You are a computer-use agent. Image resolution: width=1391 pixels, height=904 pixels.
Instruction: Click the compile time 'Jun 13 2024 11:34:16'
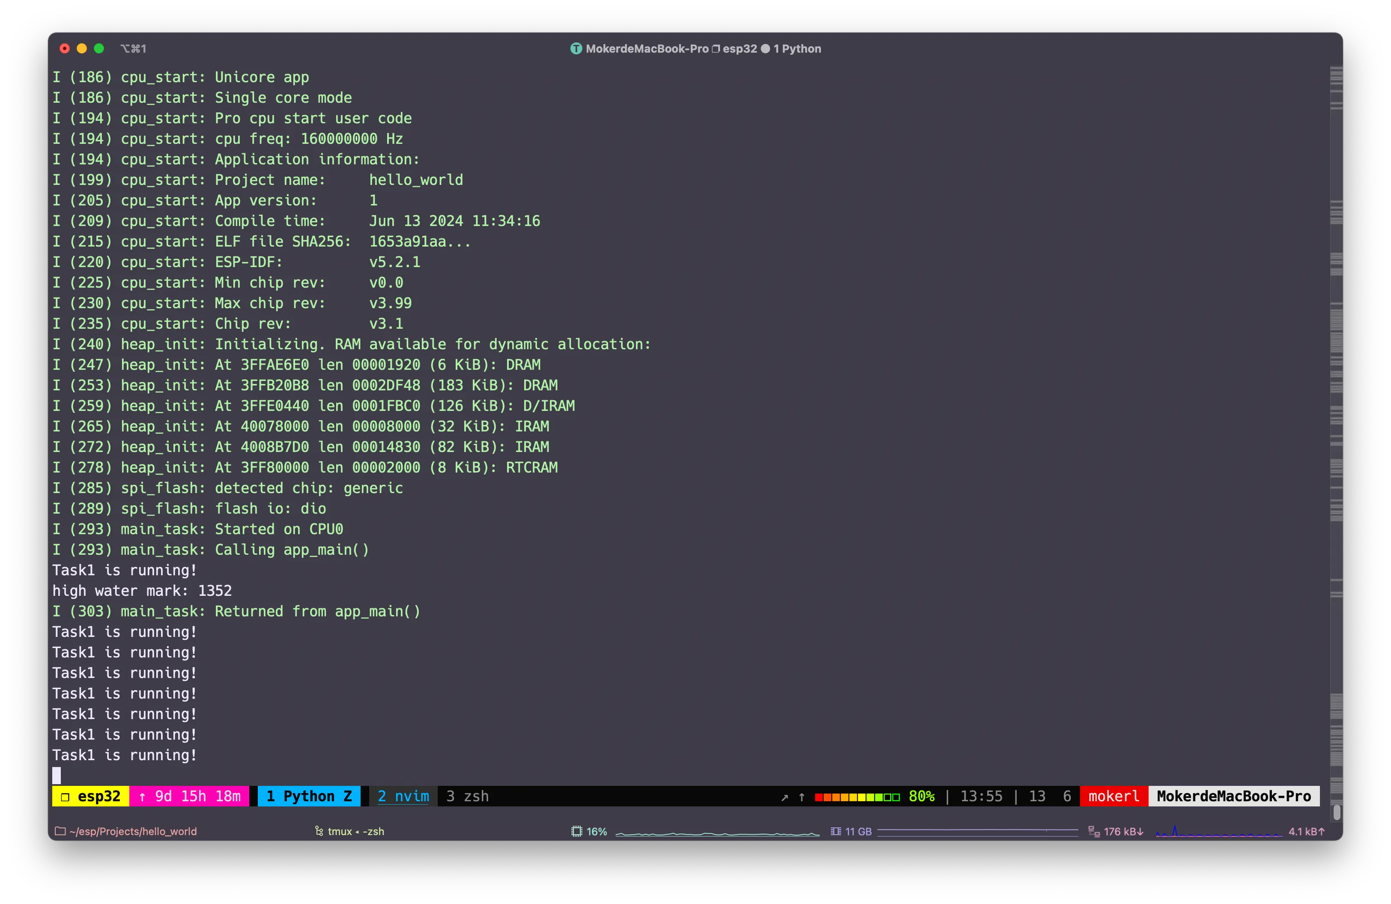coord(454,221)
